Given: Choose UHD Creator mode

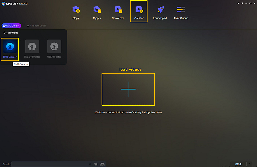Looking at the screenshot, I should click(x=54, y=49).
